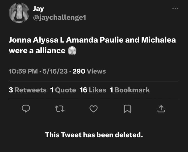Open the share upload icon
Screen dimensions: 188x152
(x=161, y=109)
